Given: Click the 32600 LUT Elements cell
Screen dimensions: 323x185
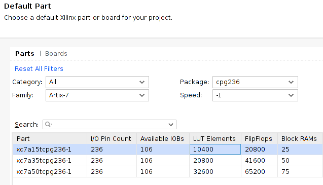Looking at the screenshot, I should (216, 172).
